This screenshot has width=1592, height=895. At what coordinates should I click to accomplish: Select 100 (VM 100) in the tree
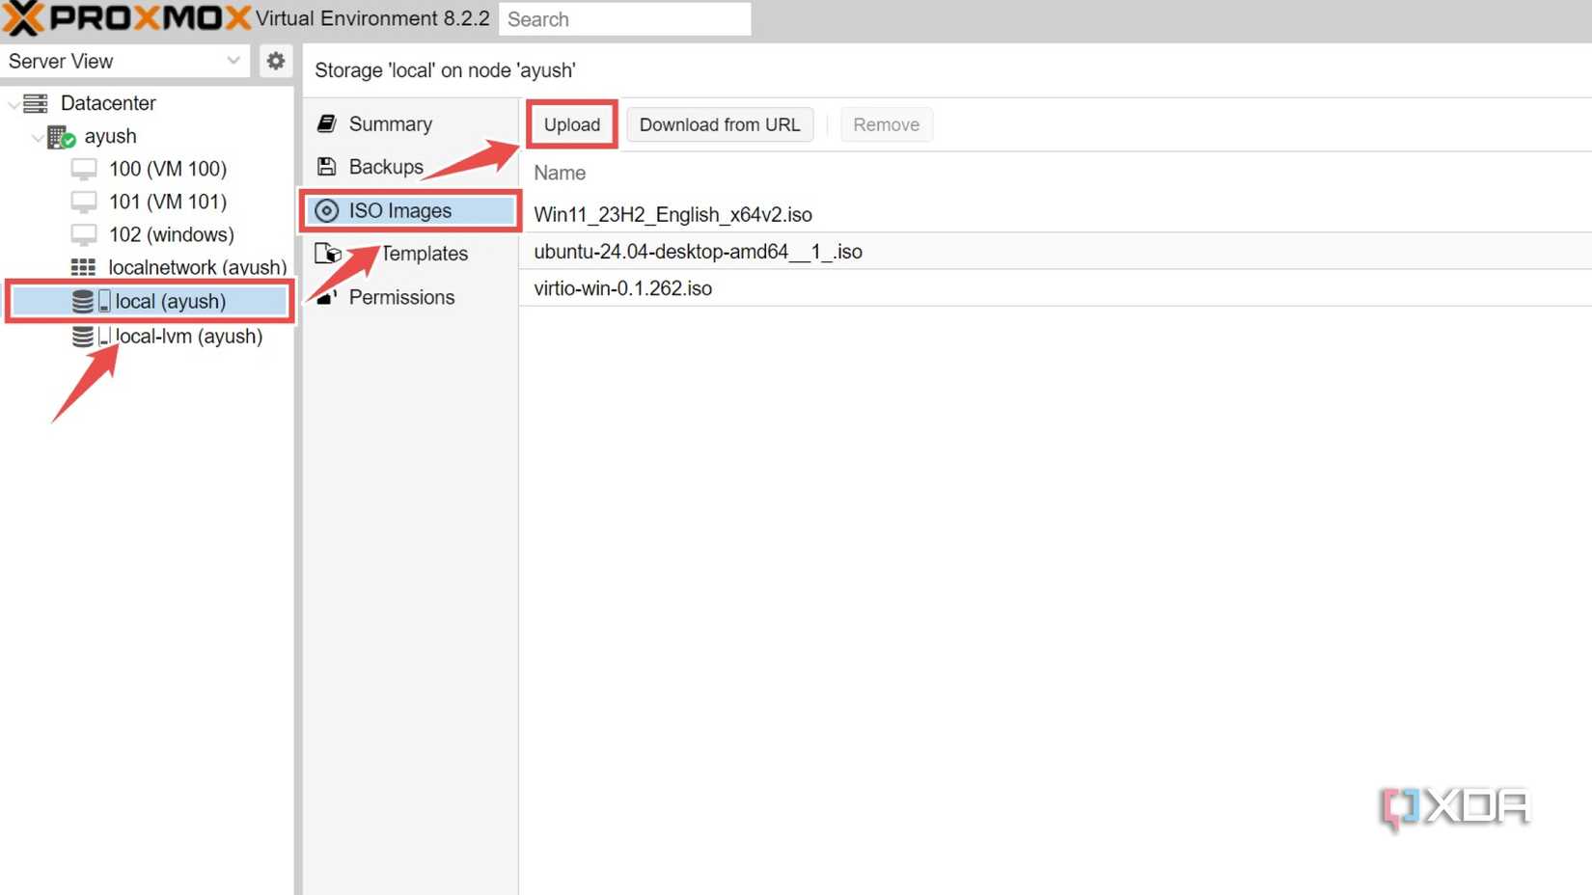168,169
